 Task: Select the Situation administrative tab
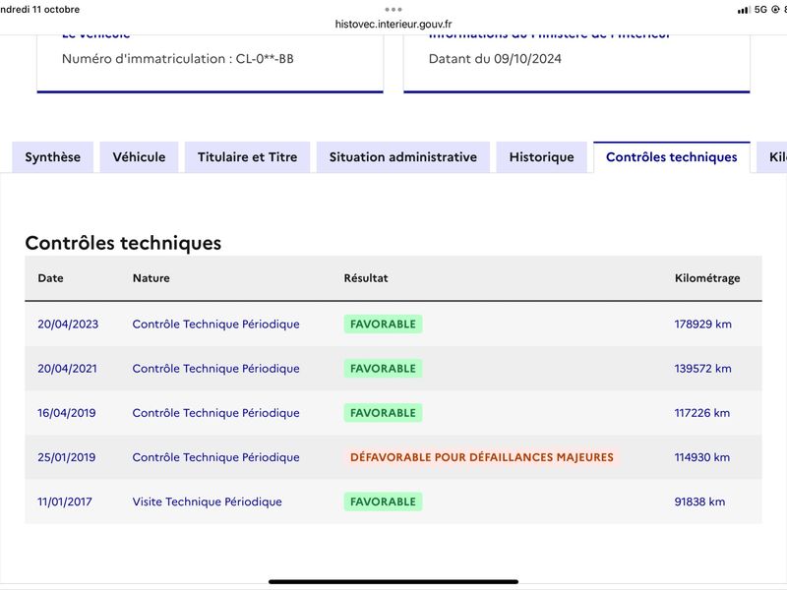pos(403,157)
